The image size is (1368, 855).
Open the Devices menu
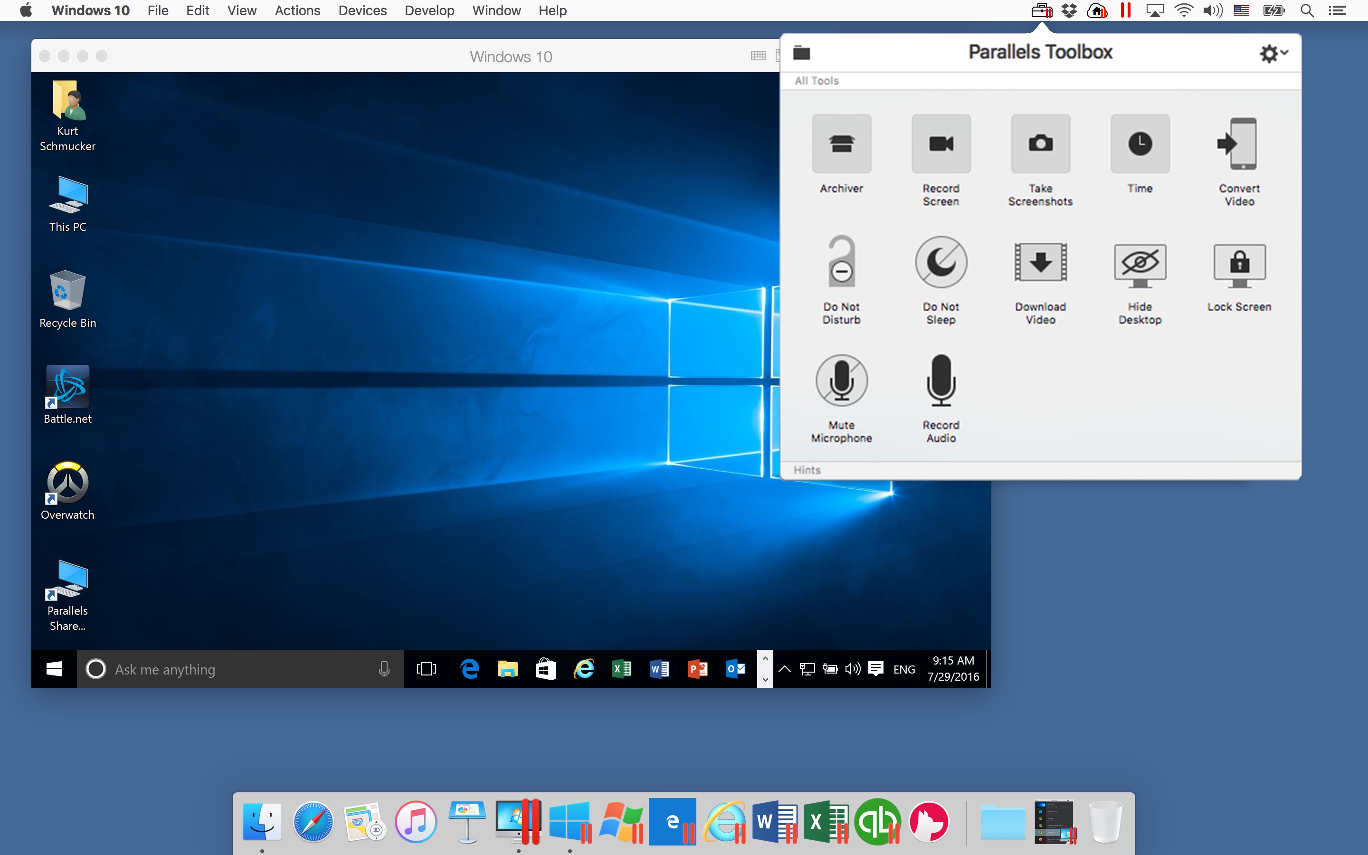pos(361,11)
